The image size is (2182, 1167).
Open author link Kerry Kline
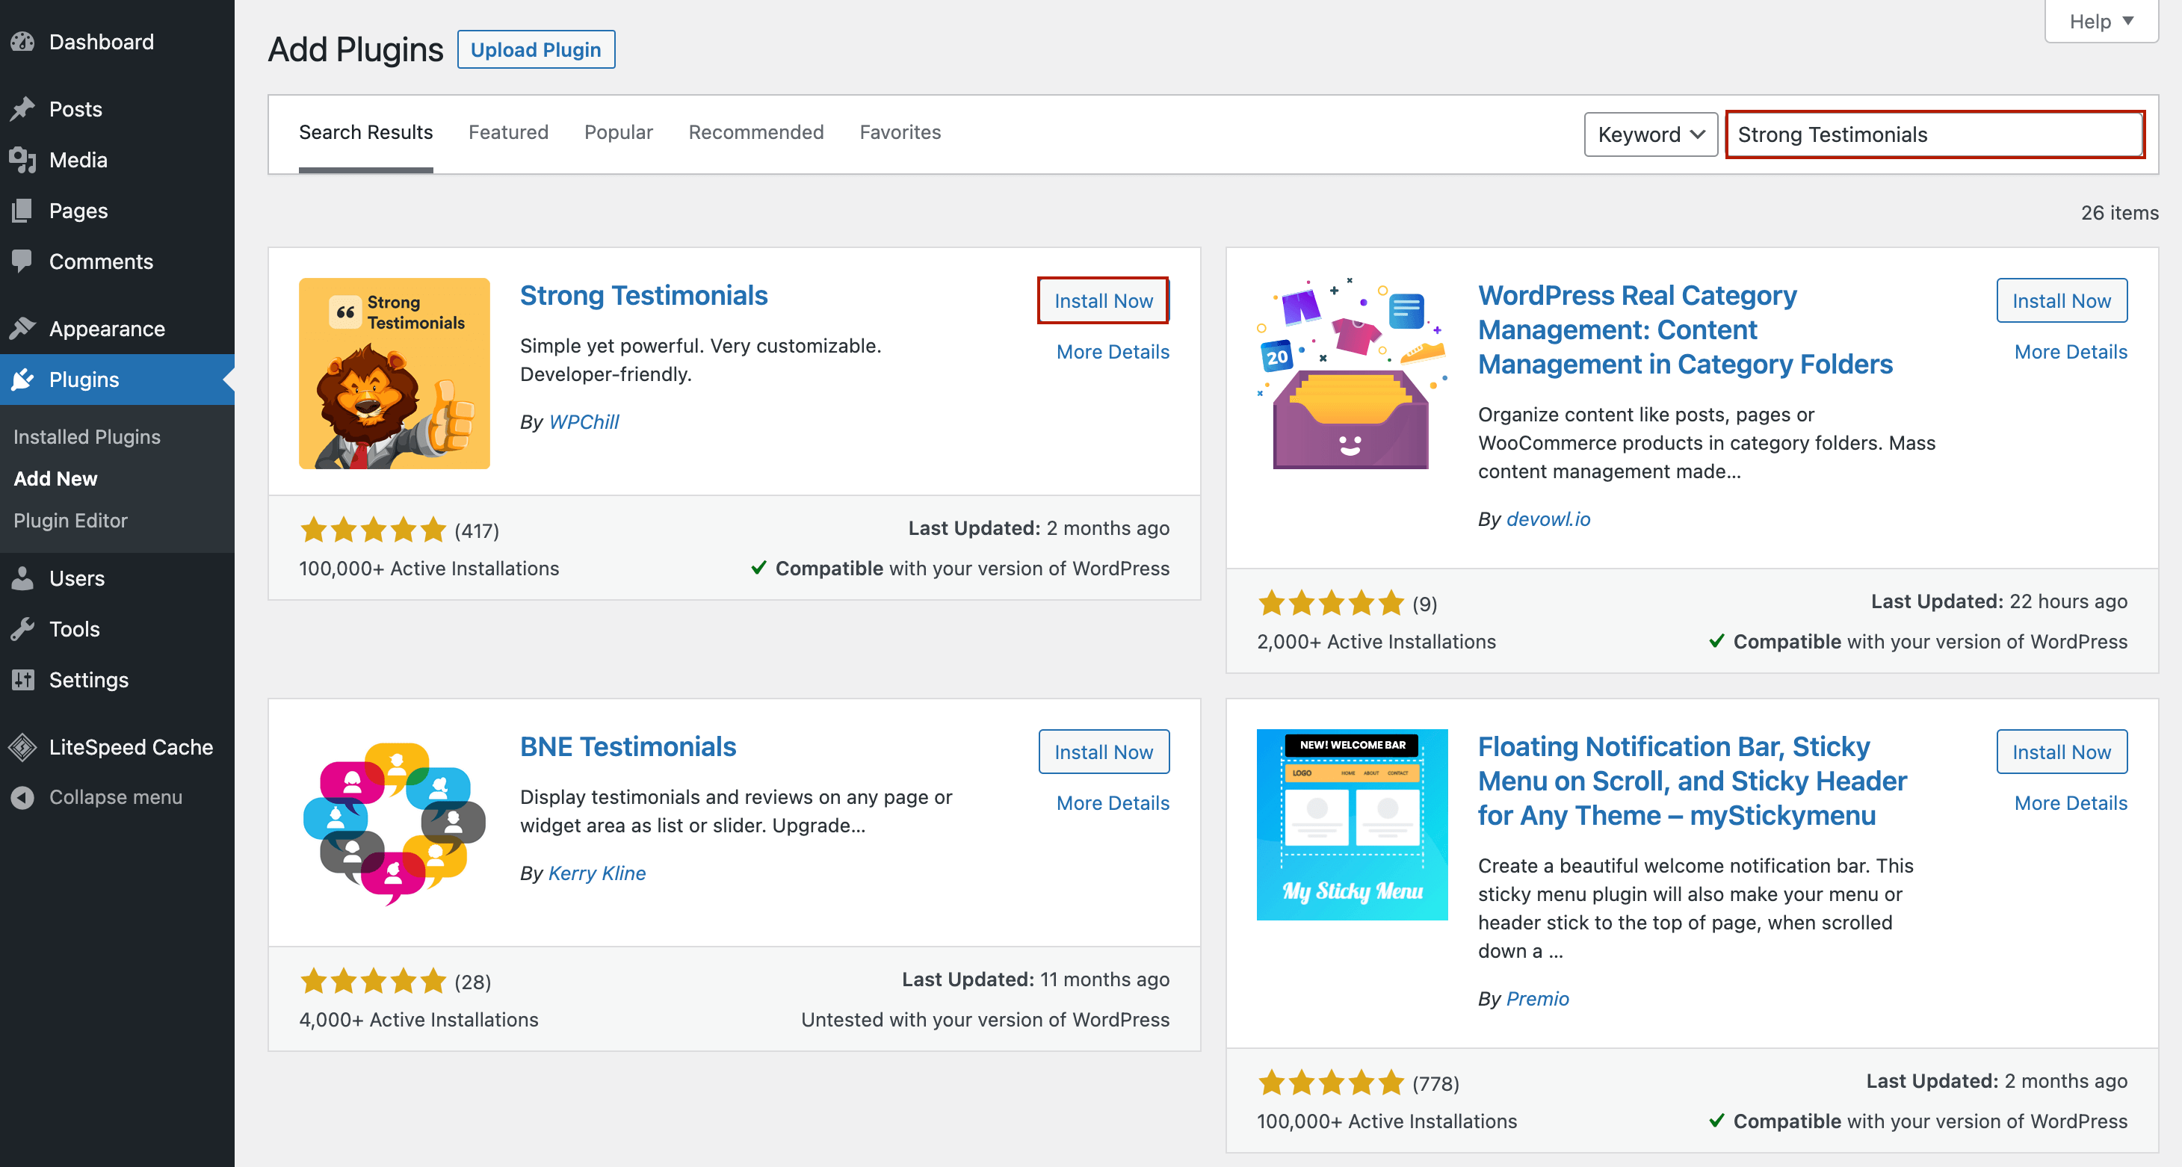tap(597, 873)
